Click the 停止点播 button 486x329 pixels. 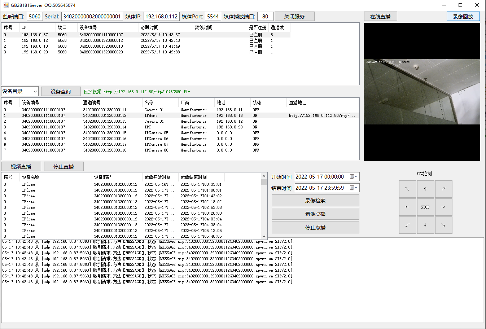315,227
